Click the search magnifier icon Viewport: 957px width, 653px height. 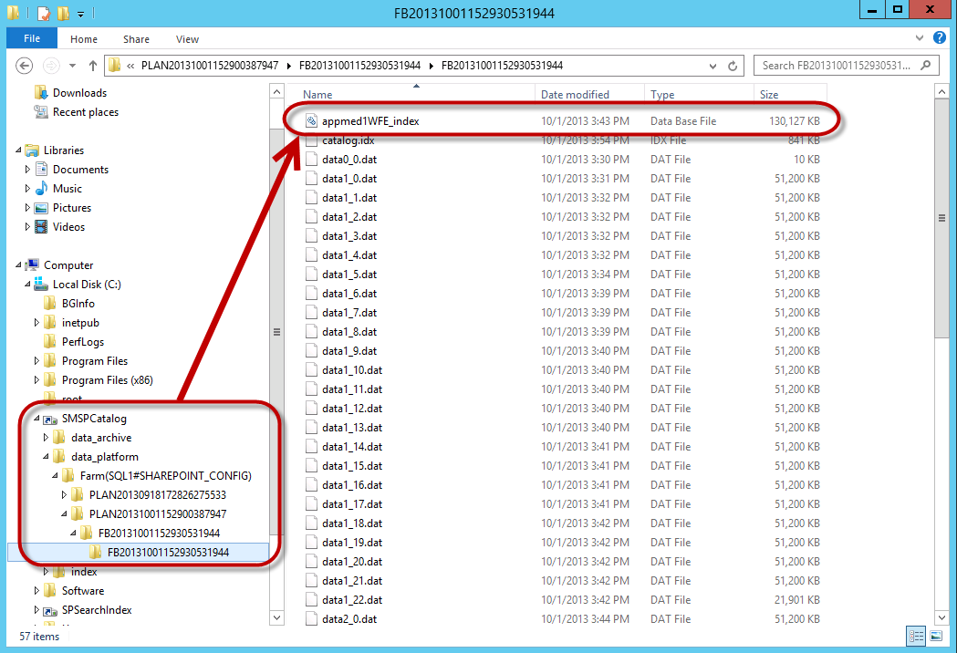pyautogui.click(x=925, y=66)
